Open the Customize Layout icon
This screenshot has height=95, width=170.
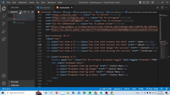[x=152, y=2]
